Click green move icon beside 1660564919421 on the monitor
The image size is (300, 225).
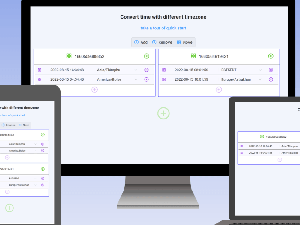[193, 56]
